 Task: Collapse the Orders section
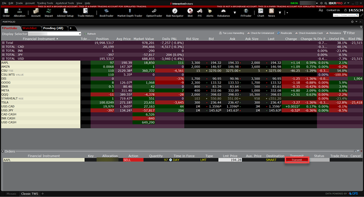click(3, 152)
